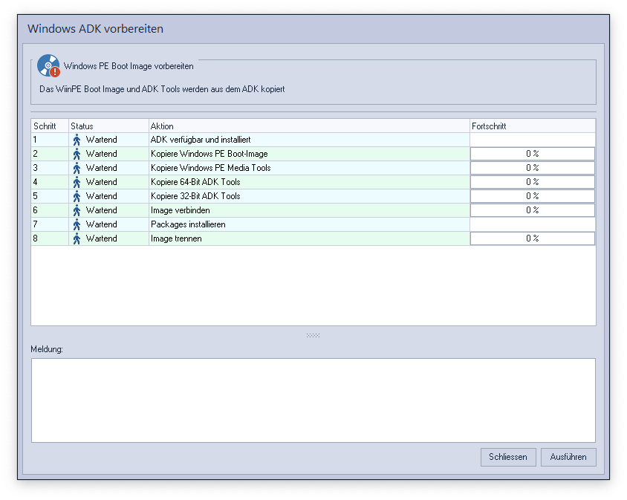The image size is (627, 500).
Task: Click step number 4 cell
Action: 50,182
